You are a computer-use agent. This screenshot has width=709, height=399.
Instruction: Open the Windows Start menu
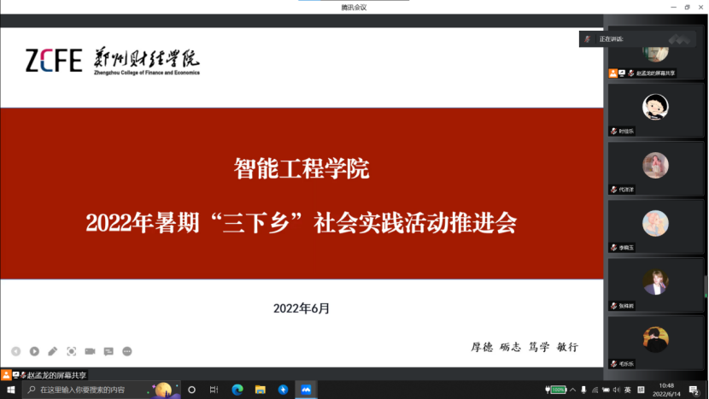11,390
